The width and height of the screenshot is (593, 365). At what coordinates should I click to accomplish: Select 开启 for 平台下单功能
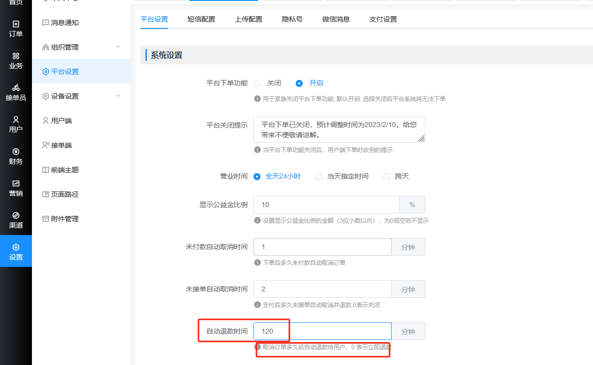[299, 83]
